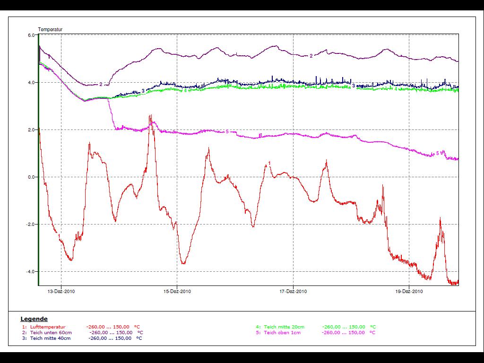Click the 13-Dez-2010 date label
Image resolution: width=484 pixels, height=363 pixels.
tap(61, 291)
